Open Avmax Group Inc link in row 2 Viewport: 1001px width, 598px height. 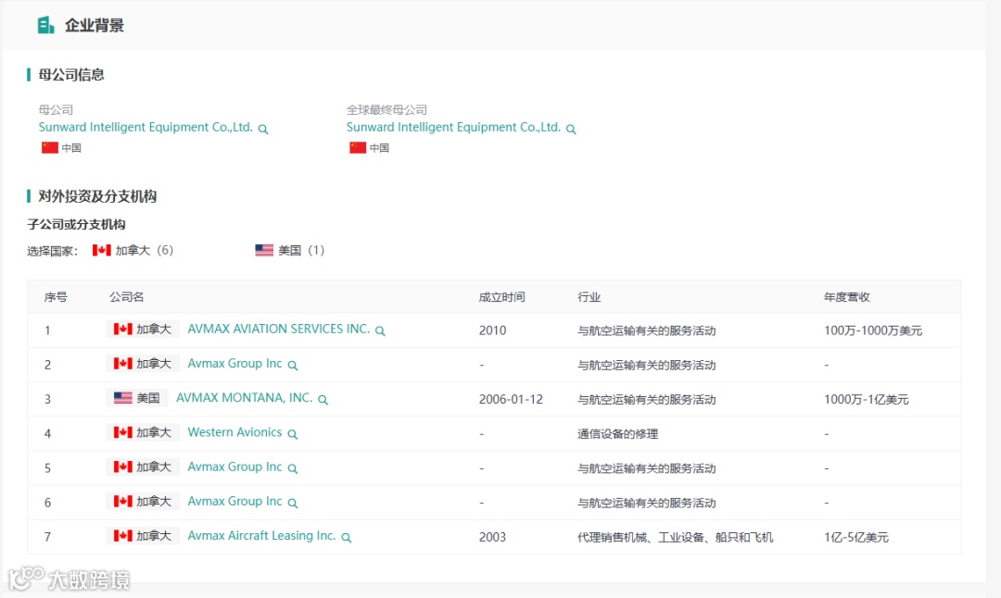pos(234,364)
